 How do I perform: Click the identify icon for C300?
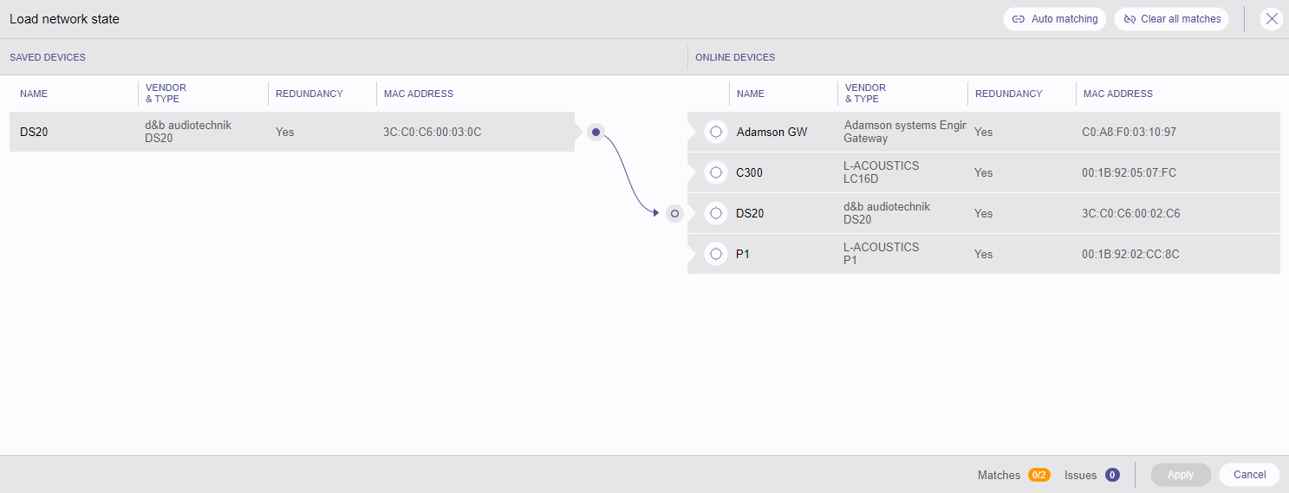point(715,172)
